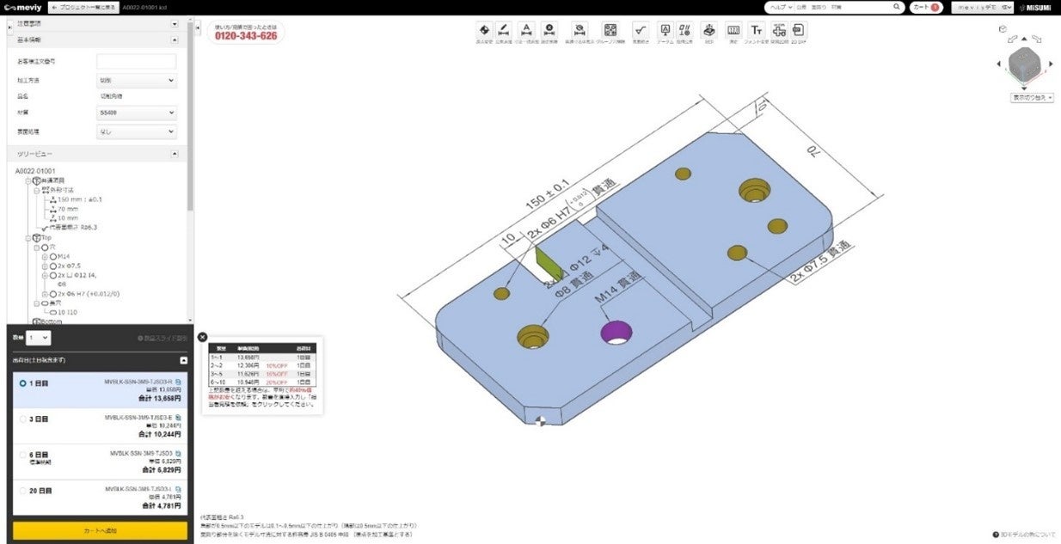The width and height of the screenshot is (1061, 544).
Task: Select the 6日目 delivery radio button
Action: pyautogui.click(x=23, y=455)
